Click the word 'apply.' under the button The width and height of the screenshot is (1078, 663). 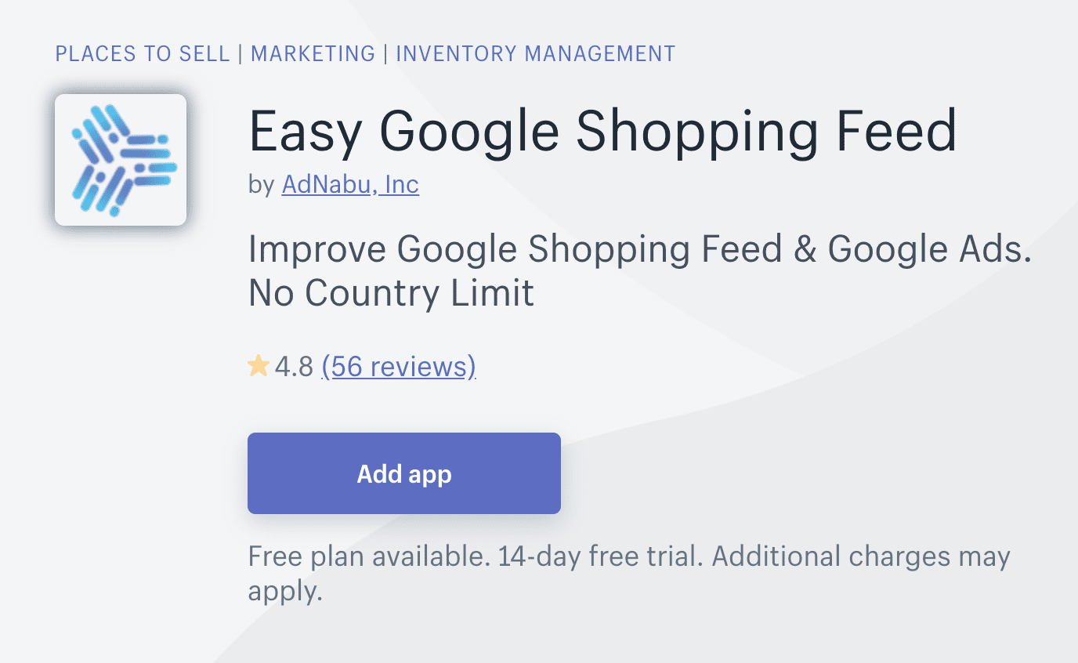click(285, 591)
